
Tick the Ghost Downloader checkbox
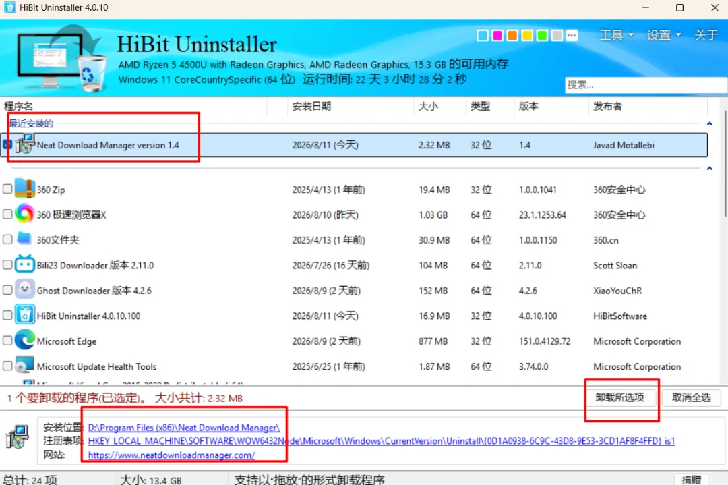[7, 290]
